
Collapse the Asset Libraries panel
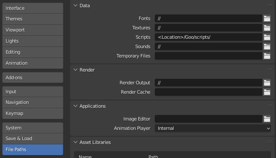click(x=76, y=142)
